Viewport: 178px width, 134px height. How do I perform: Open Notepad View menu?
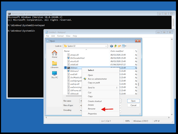tap(68, 36)
